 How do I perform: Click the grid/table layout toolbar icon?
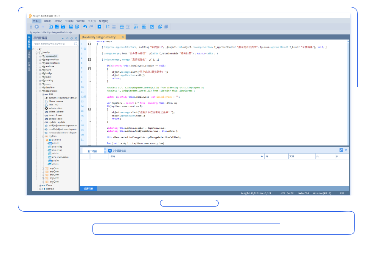click(144, 27)
